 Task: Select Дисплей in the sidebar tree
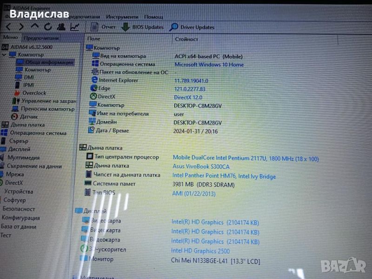[15, 149]
